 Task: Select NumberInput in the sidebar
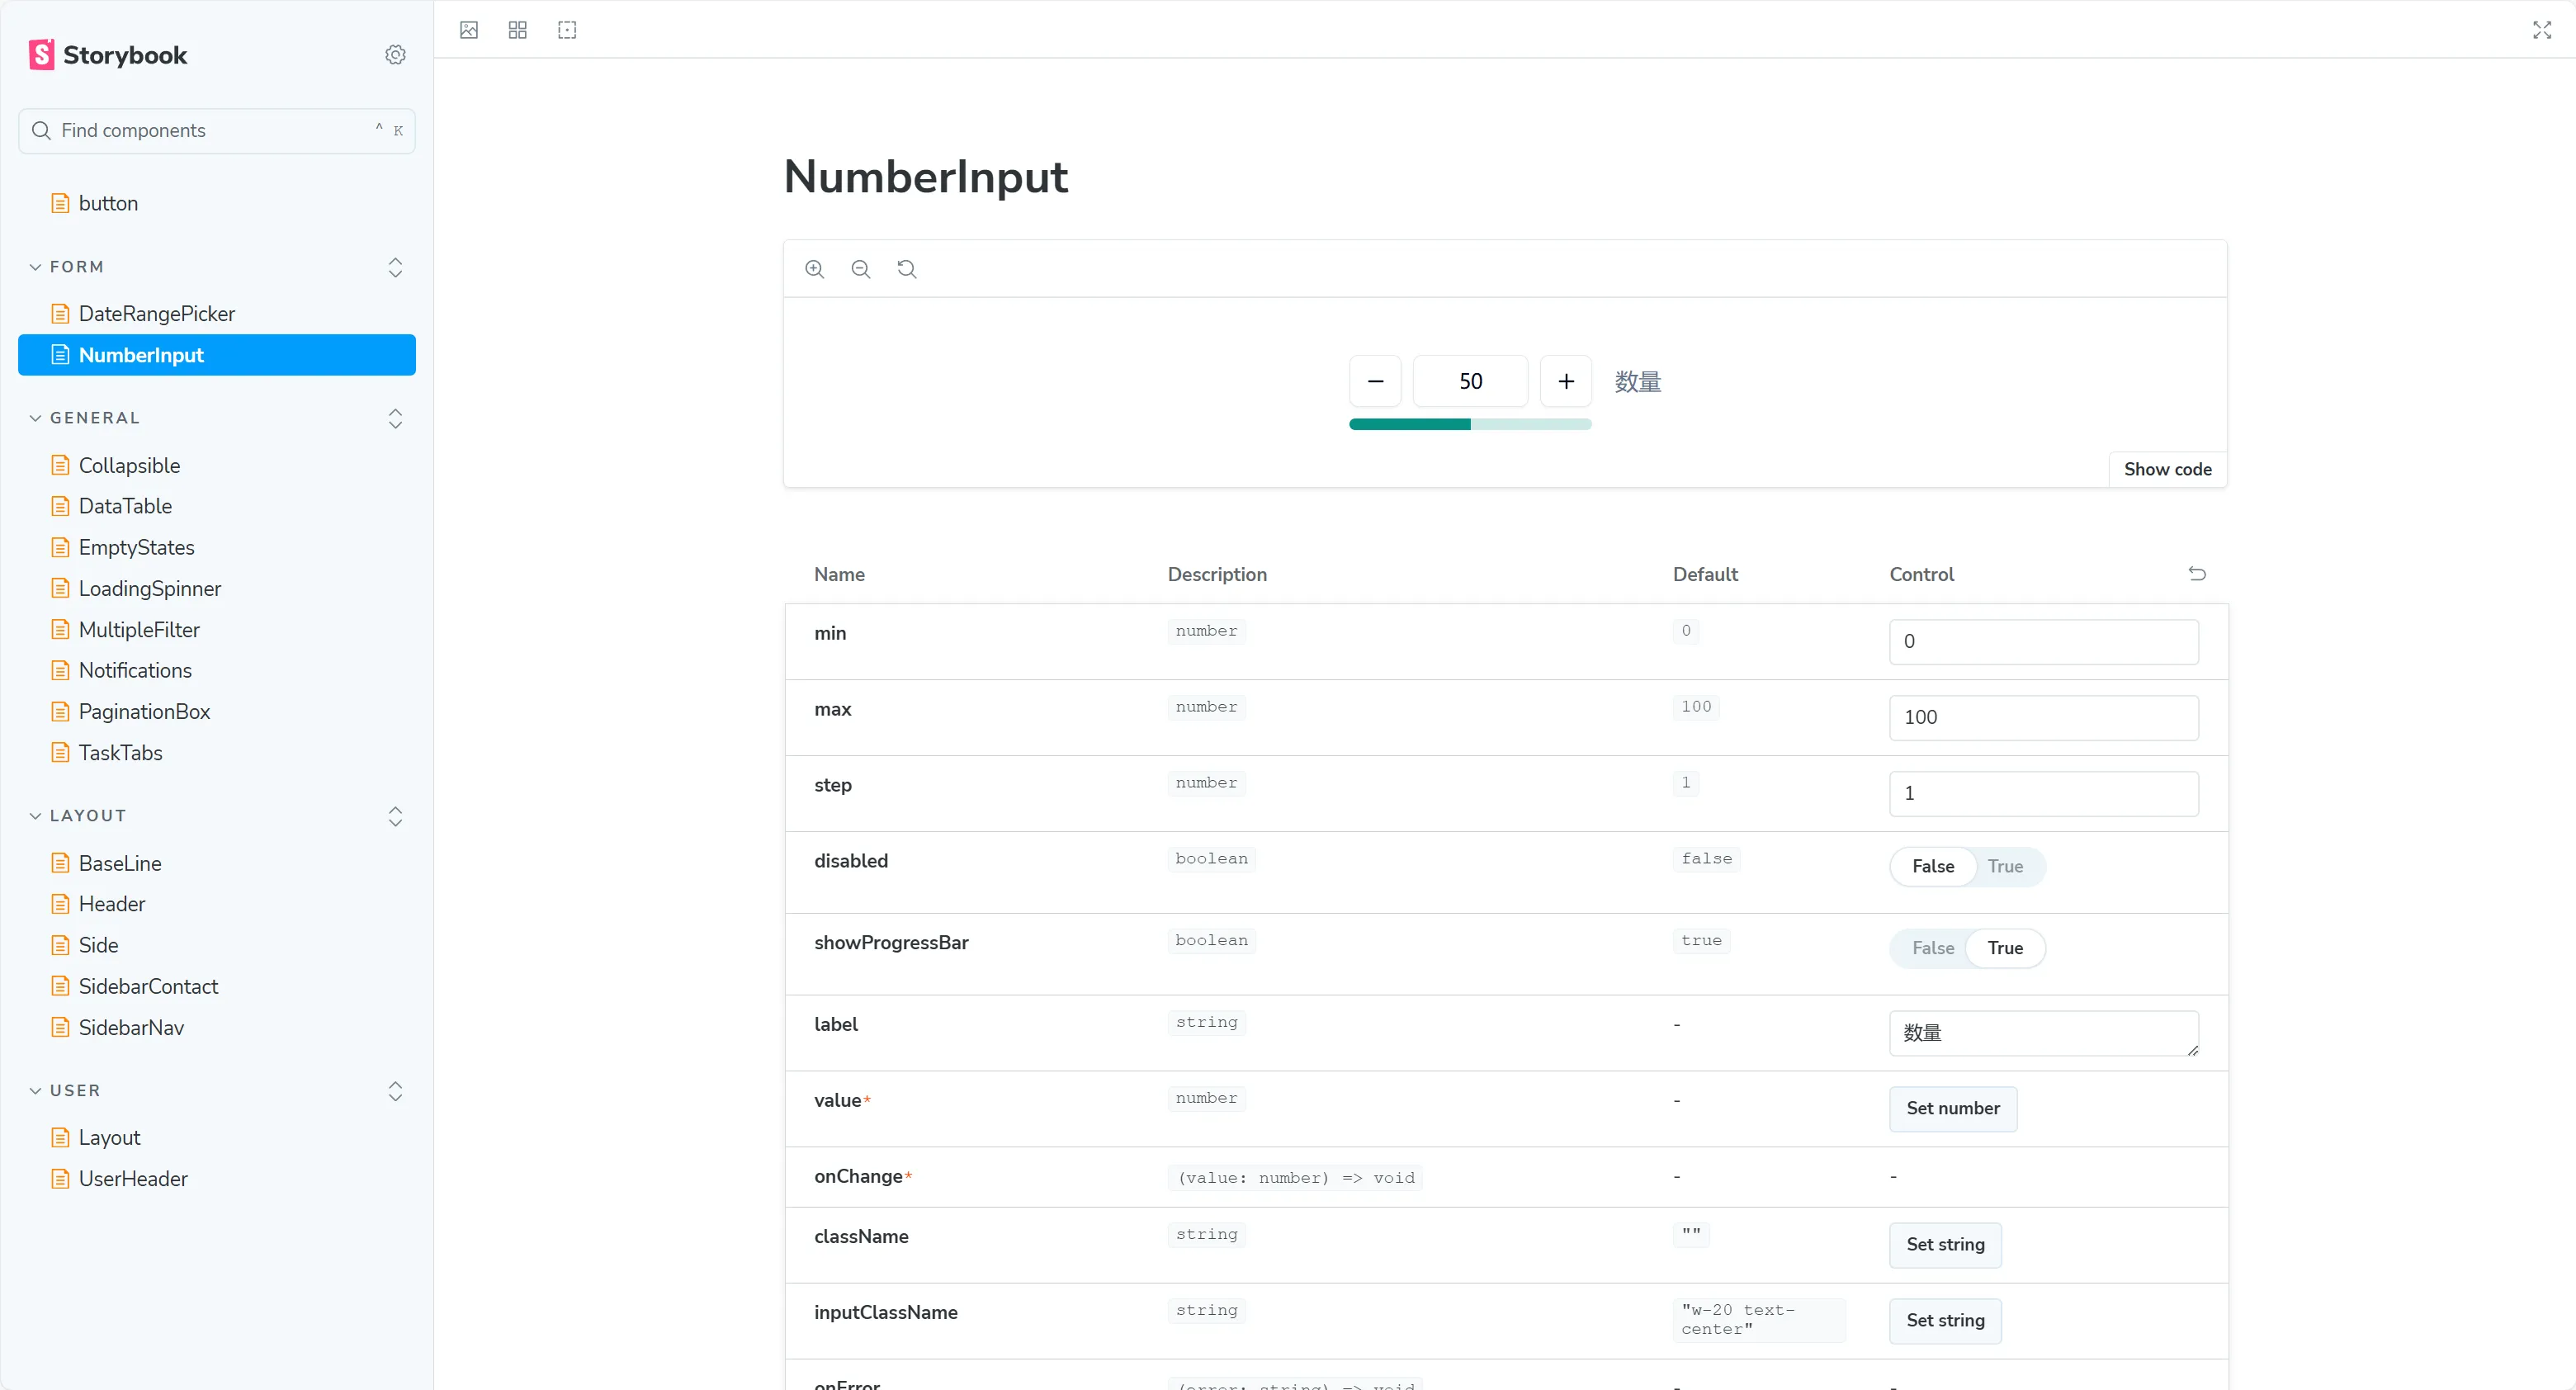tap(217, 355)
